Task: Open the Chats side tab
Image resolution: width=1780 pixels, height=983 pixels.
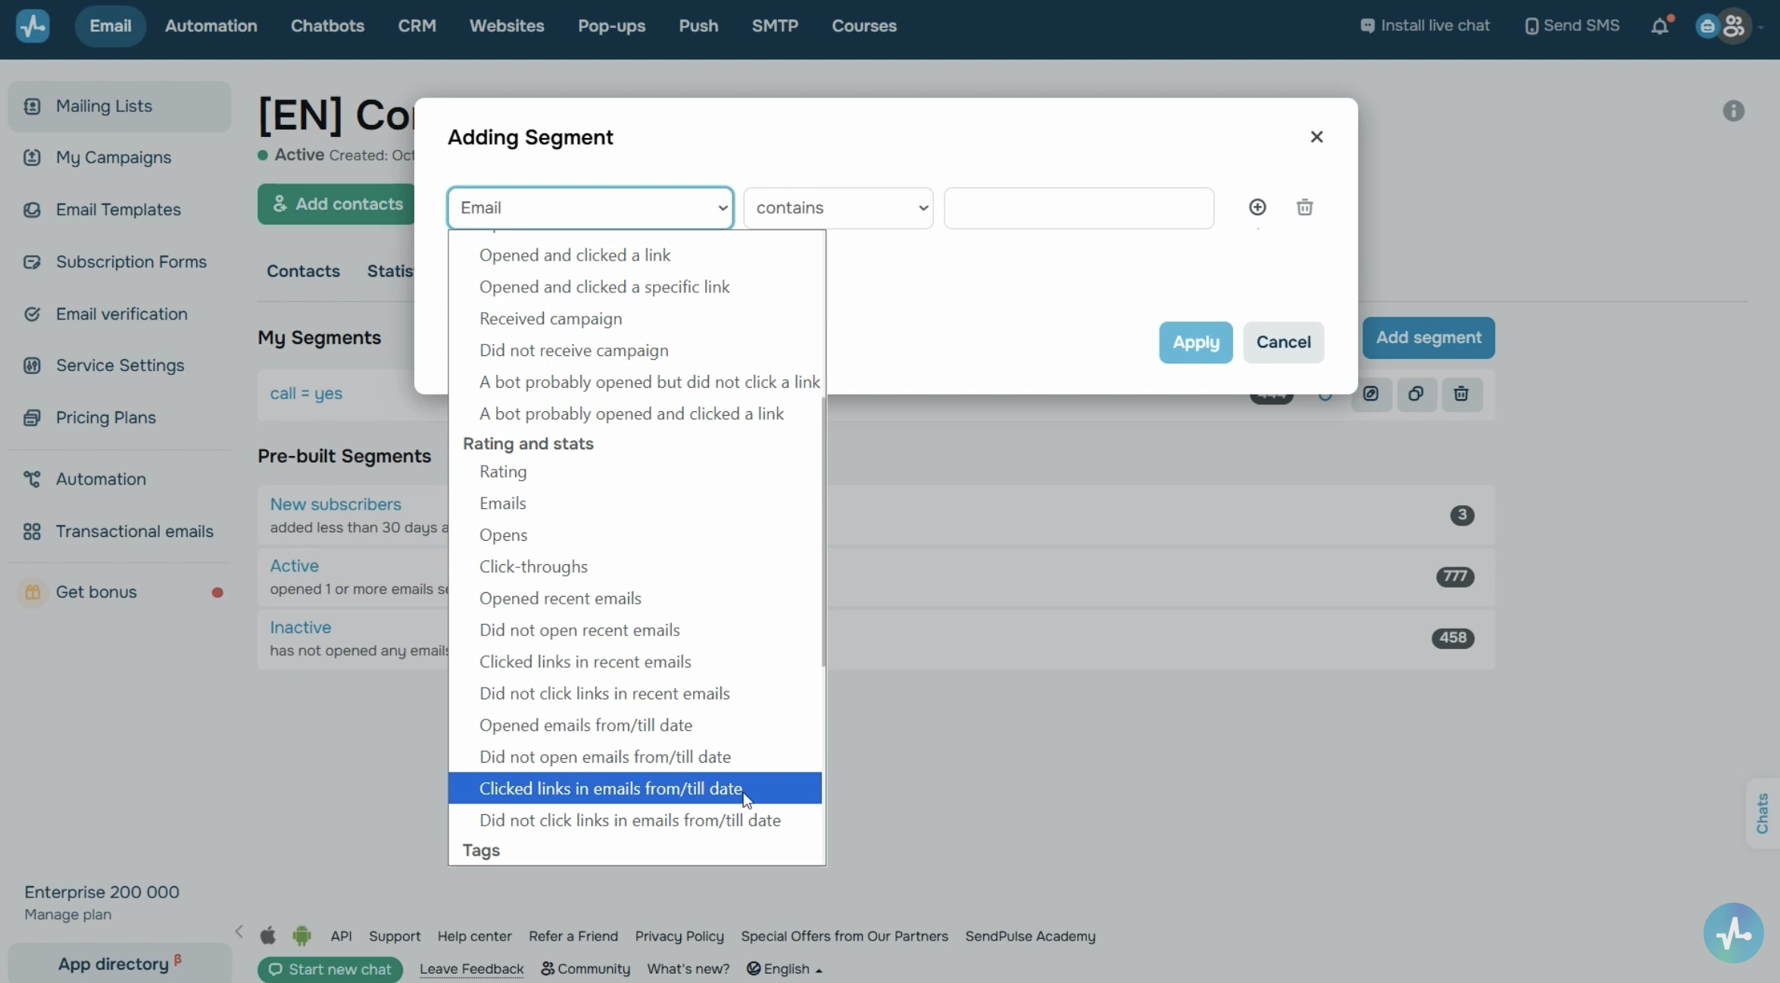Action: point(1763,813)
